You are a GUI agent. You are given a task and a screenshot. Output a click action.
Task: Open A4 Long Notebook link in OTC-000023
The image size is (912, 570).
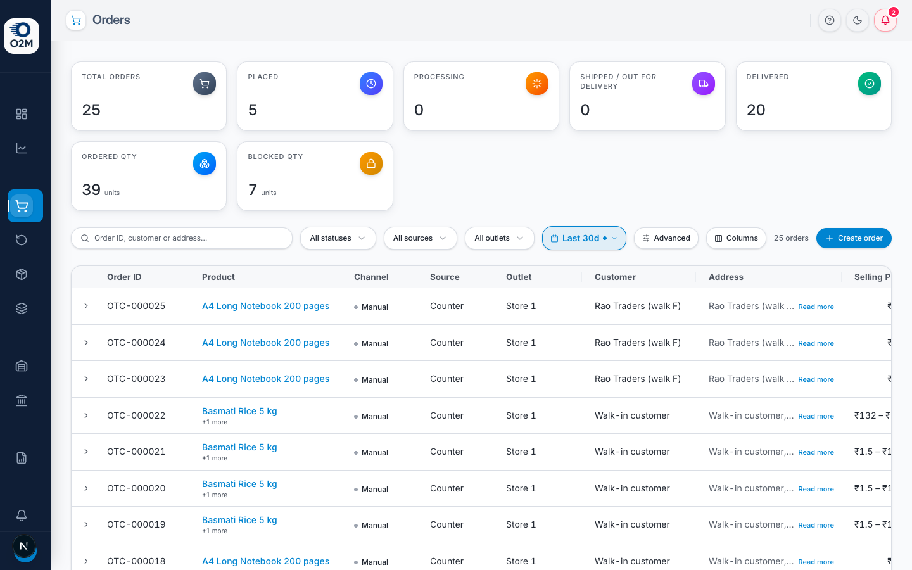pyautogui.click(x=265, y=379)
